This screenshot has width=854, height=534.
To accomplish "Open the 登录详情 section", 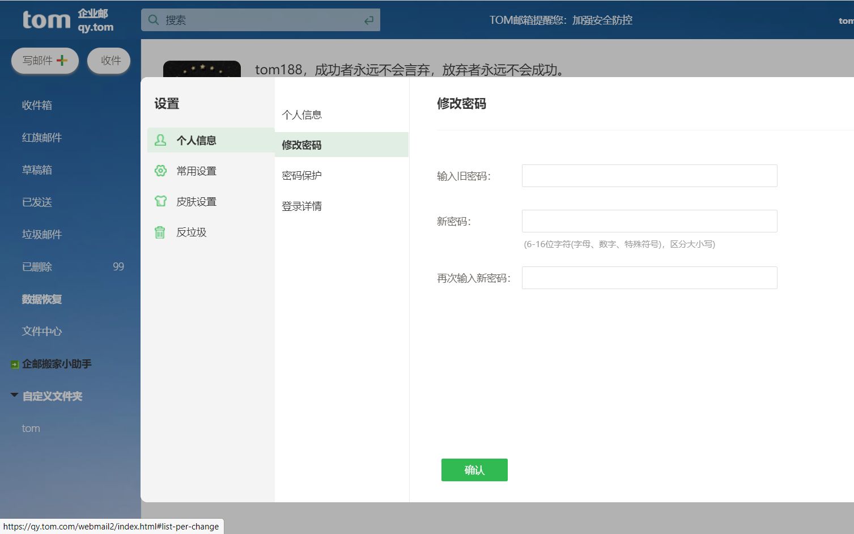I will coord(301,206).
